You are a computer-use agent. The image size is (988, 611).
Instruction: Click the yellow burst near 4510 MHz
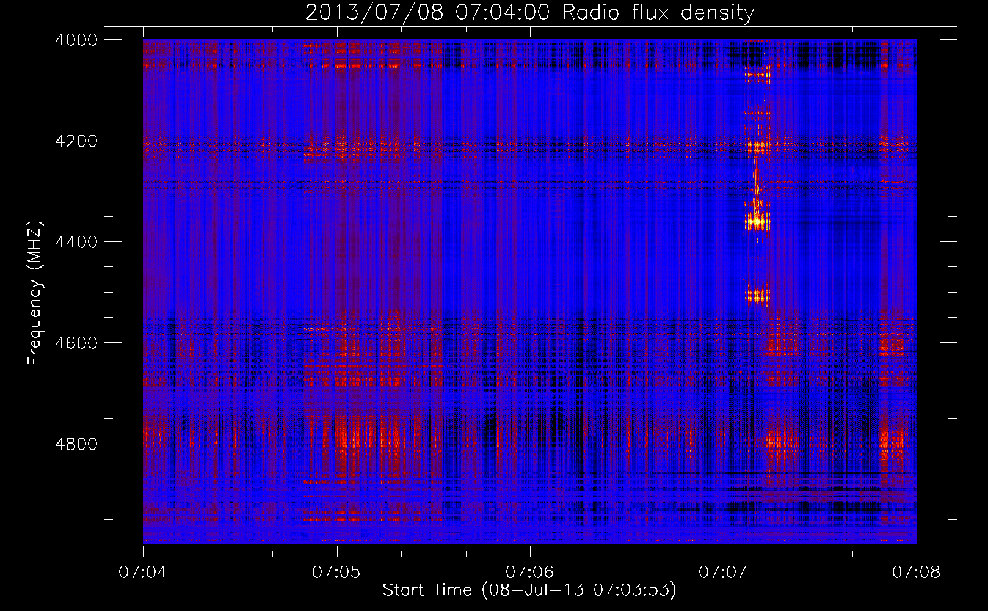click(x=757, y=296)
